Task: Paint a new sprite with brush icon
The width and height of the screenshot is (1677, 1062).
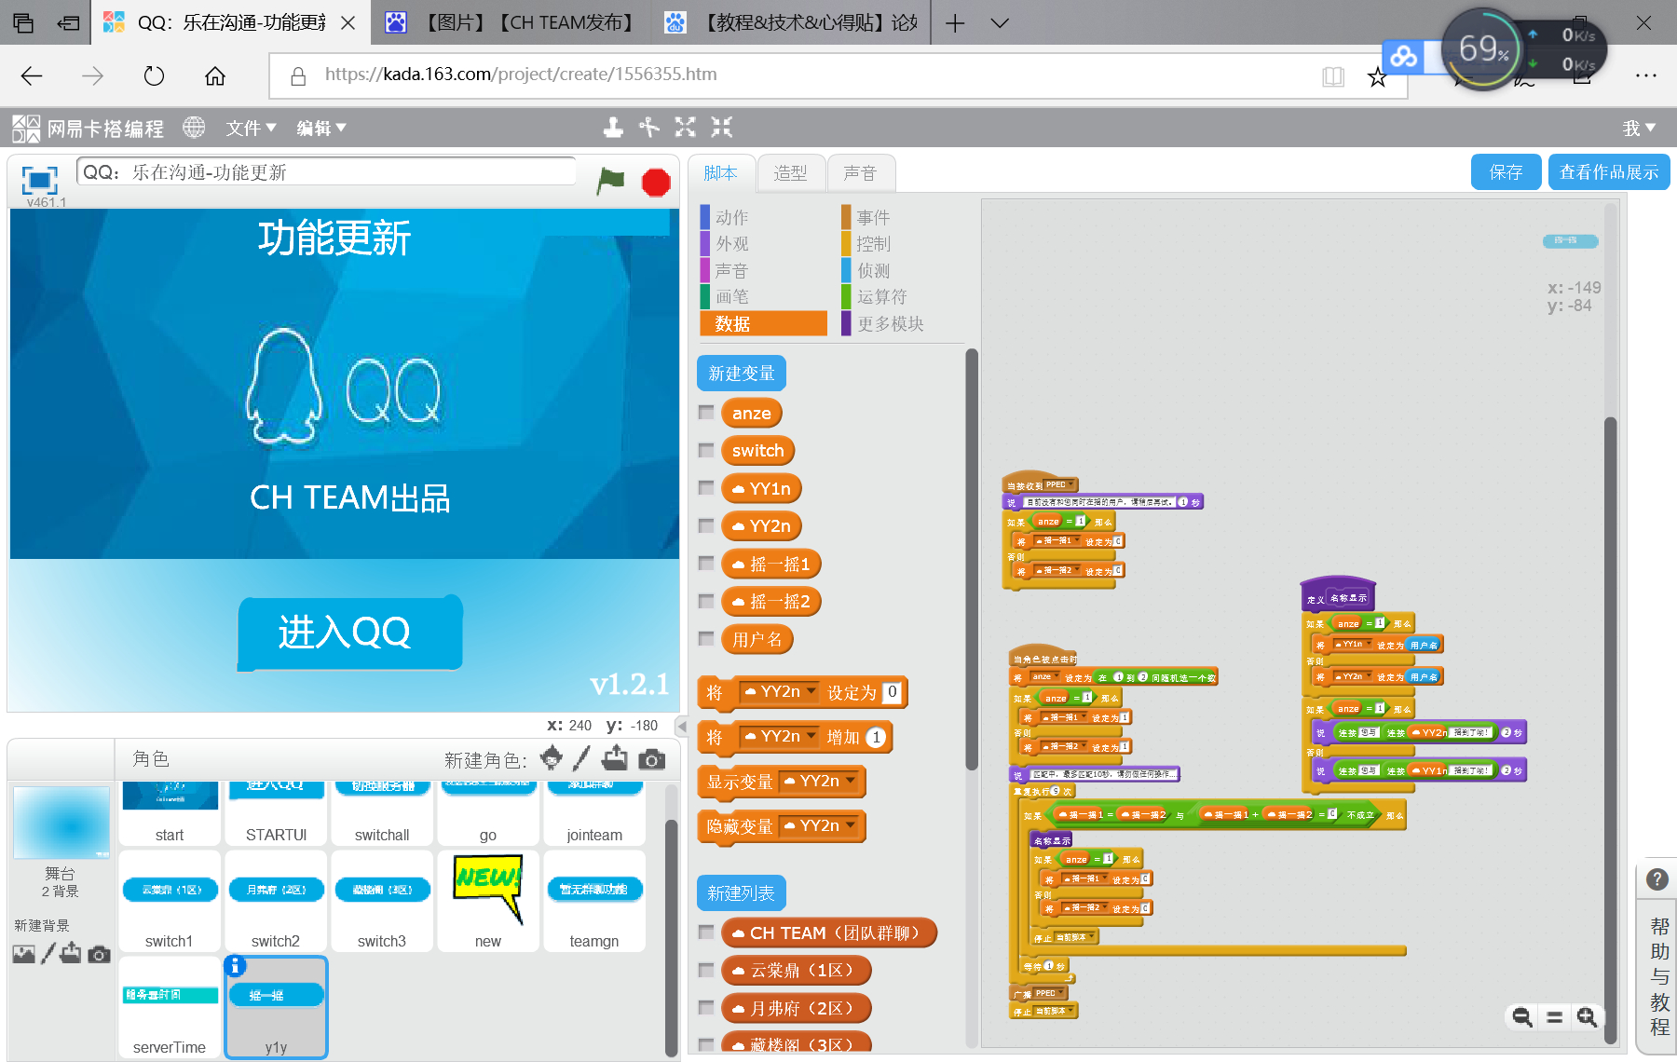Action: tap(581, 758)
